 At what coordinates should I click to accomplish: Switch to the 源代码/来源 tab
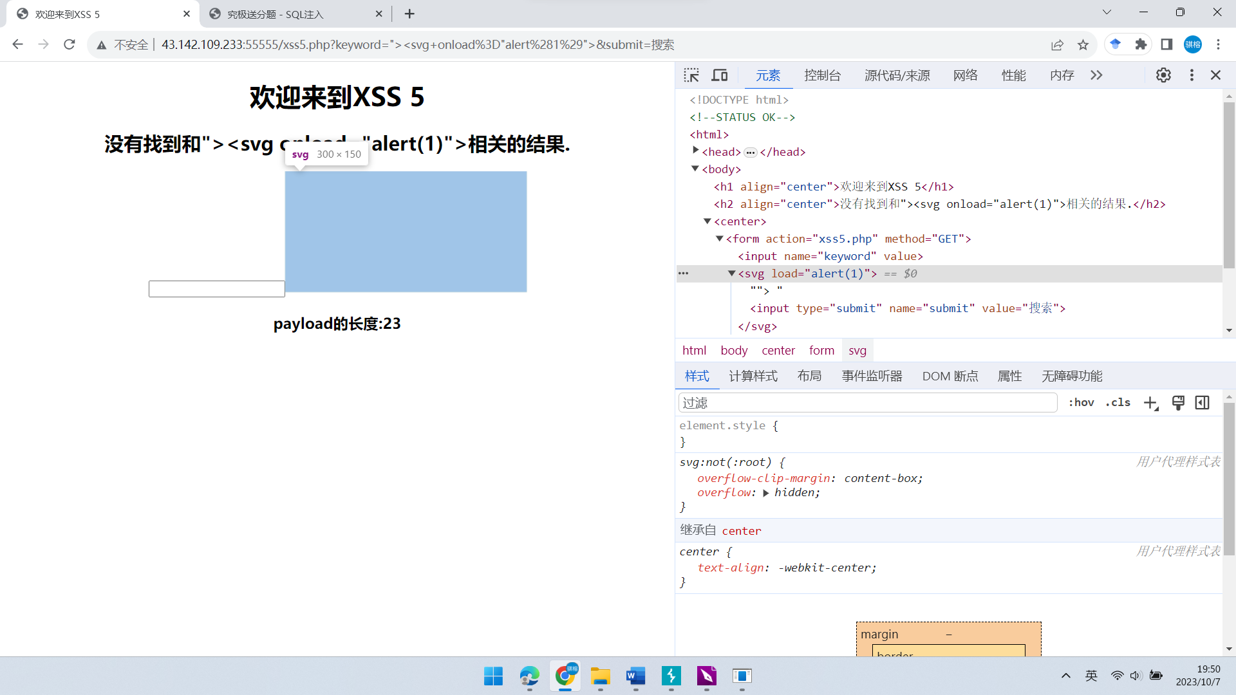[x=897, y=75]
